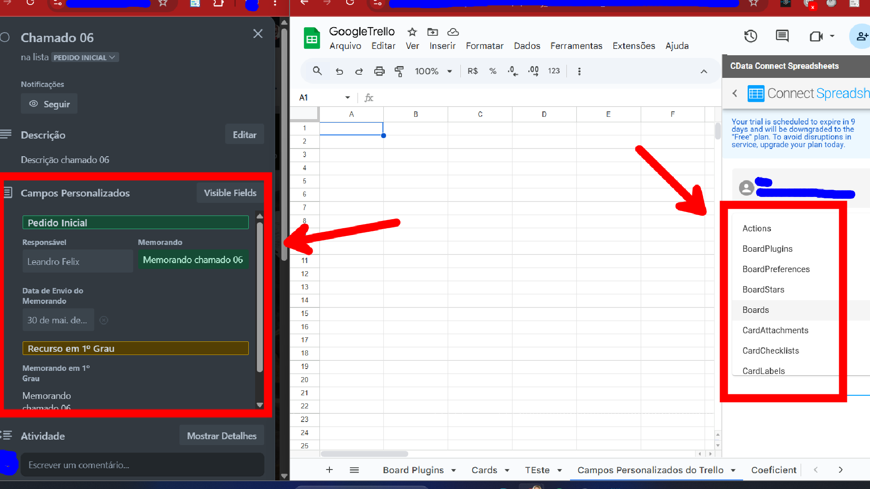Star the GoogleTrello spreadsheet
The width and height of the screenshot is (870, 489).
pyautogui.click(x=412, y=32)
